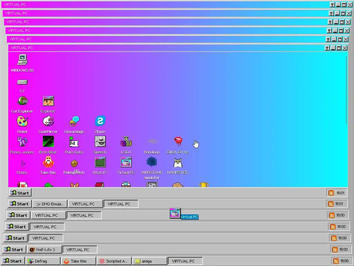Switch to Take this taskbar button
354x266 pixels.
(x=78, y=261)
